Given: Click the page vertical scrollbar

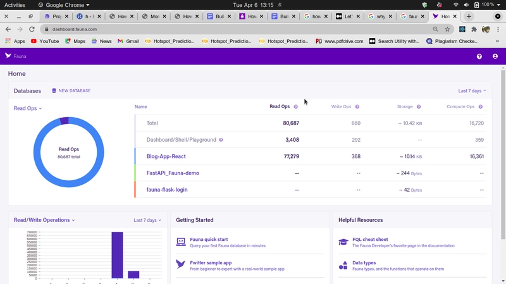Looking at the screenshot, I should [x=503, y=155].
